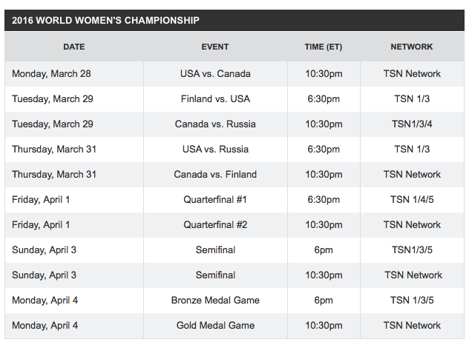Click the EVENT column header
The height and width of the screenshot is (345, 469).
point(215,47)
